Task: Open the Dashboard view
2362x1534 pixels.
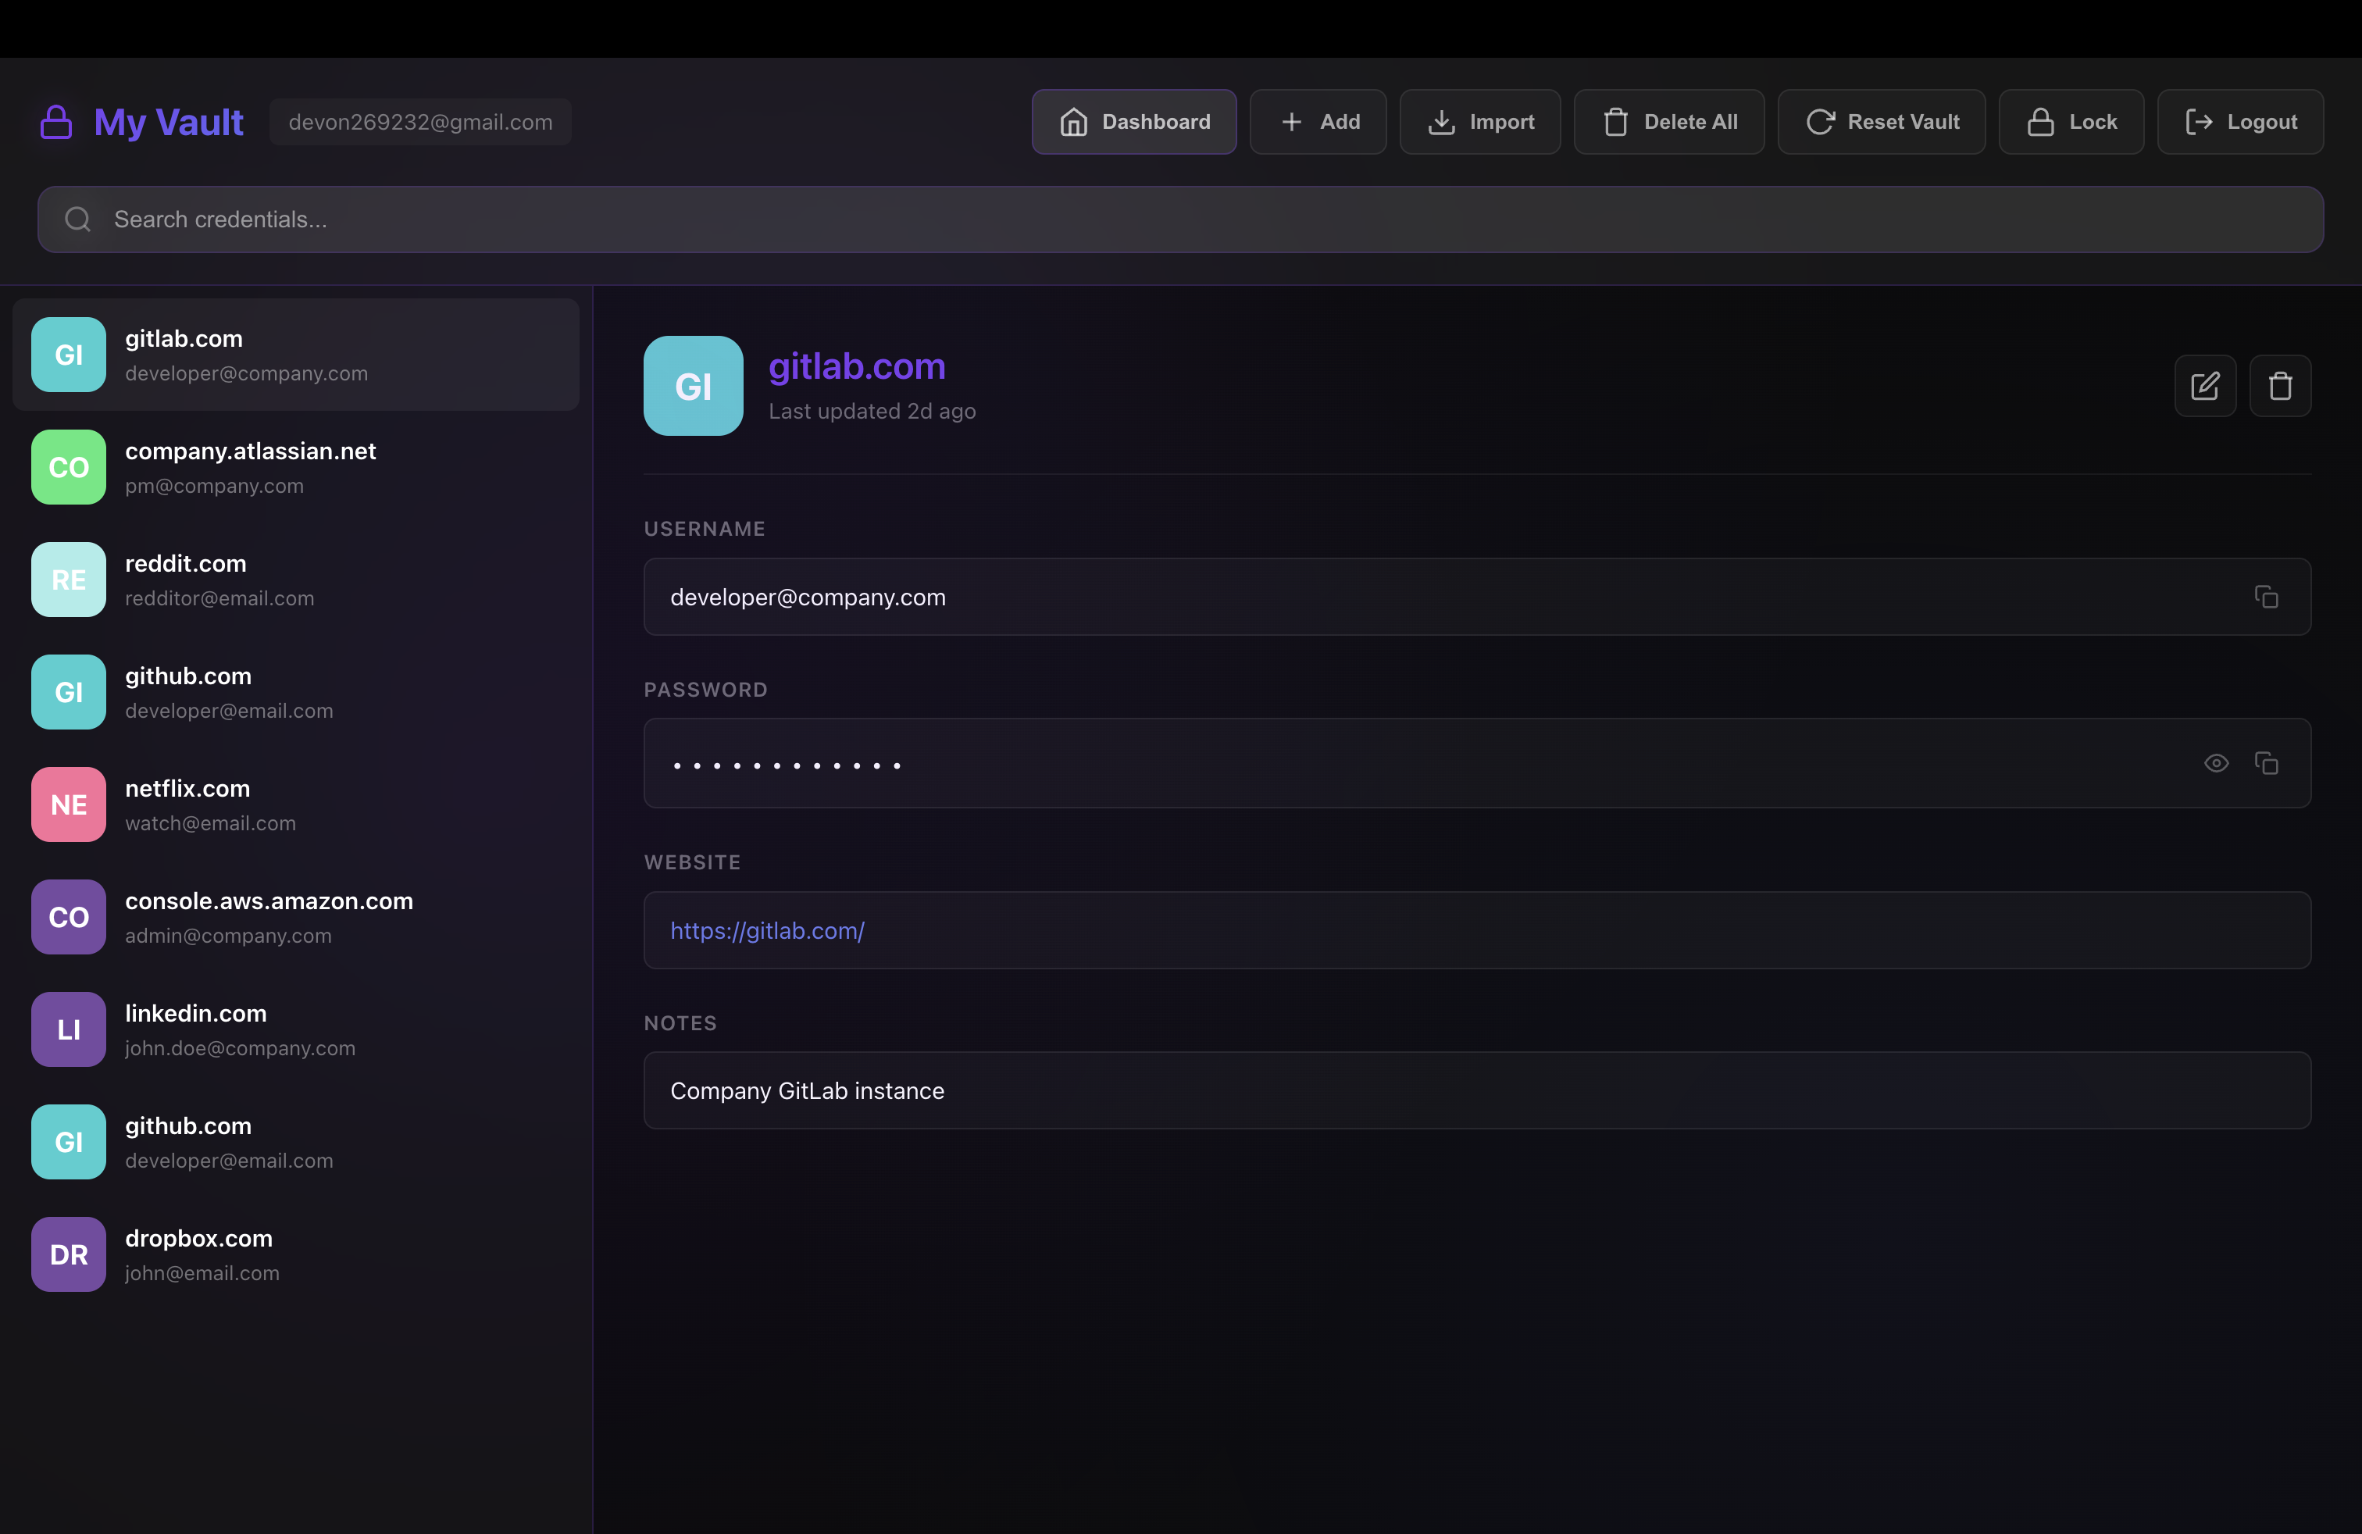Action: (1134, 122)
